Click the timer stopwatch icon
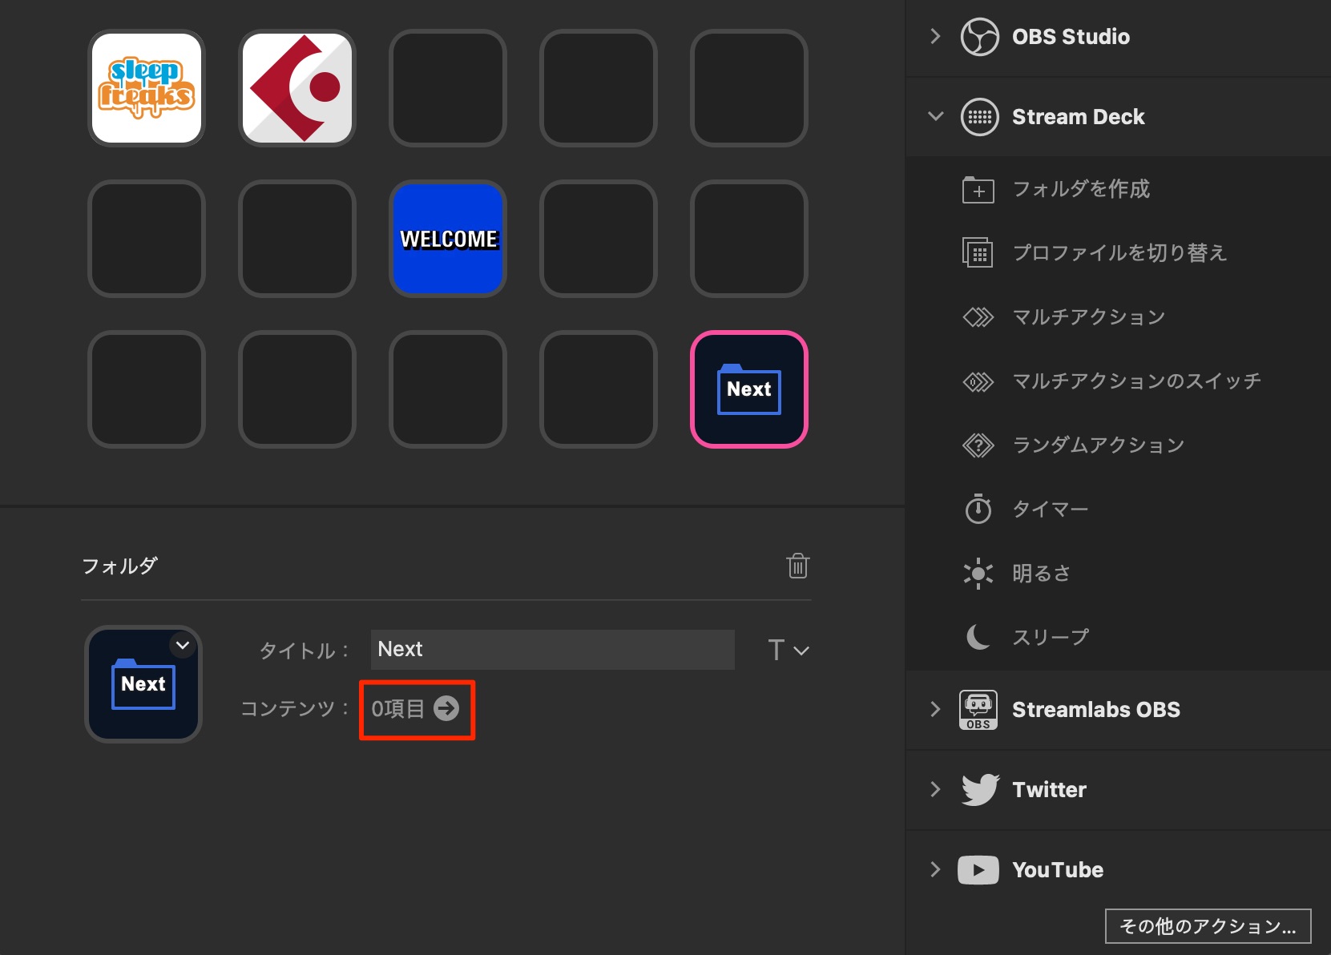 click(978, 509)
